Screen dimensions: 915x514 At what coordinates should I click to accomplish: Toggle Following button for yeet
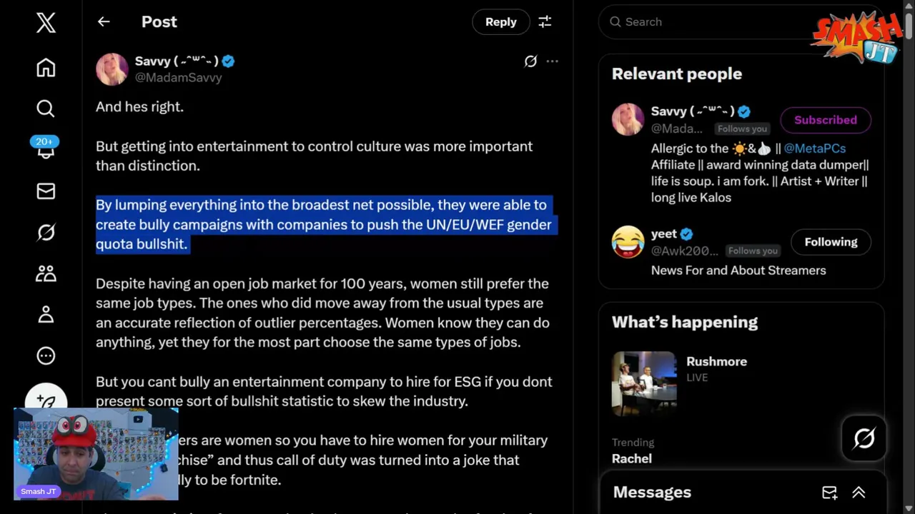pos(830,242)
